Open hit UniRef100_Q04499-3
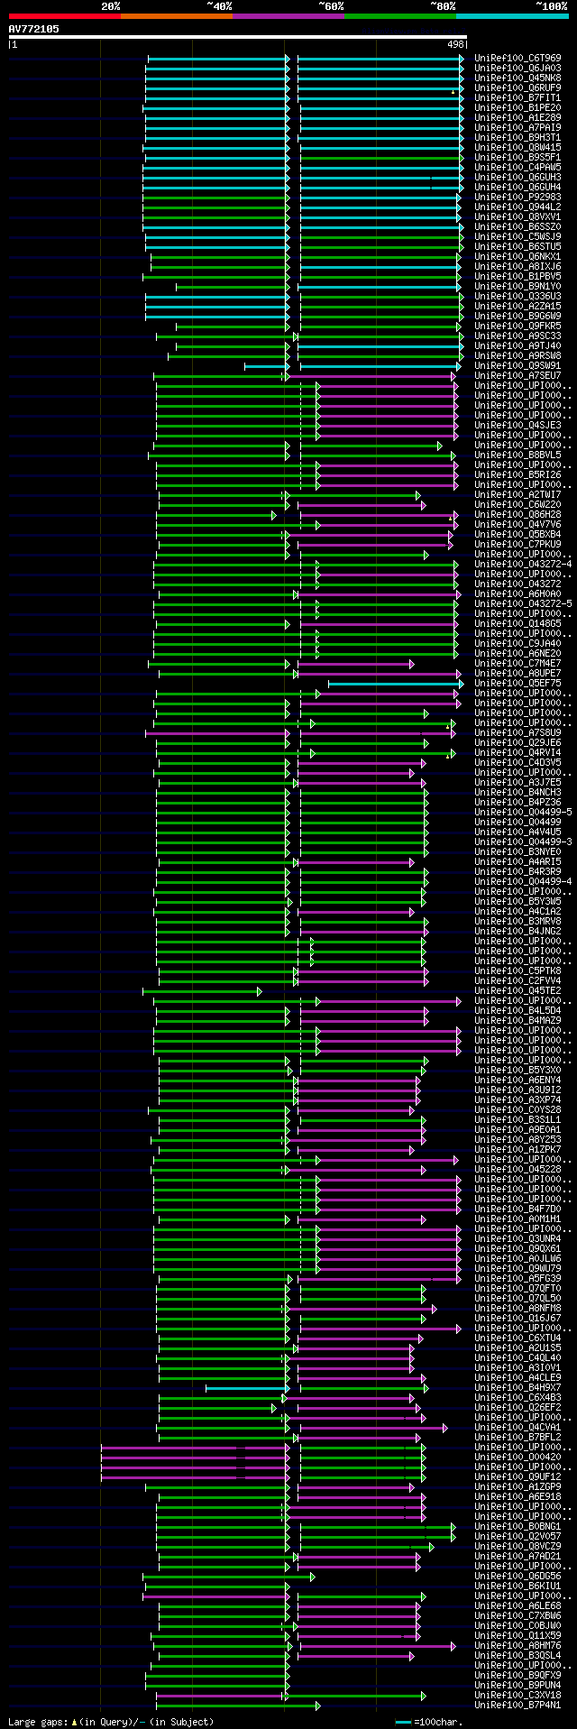Screen dimensions: 577x1729 pyautogui.click(x=523, y=842)
